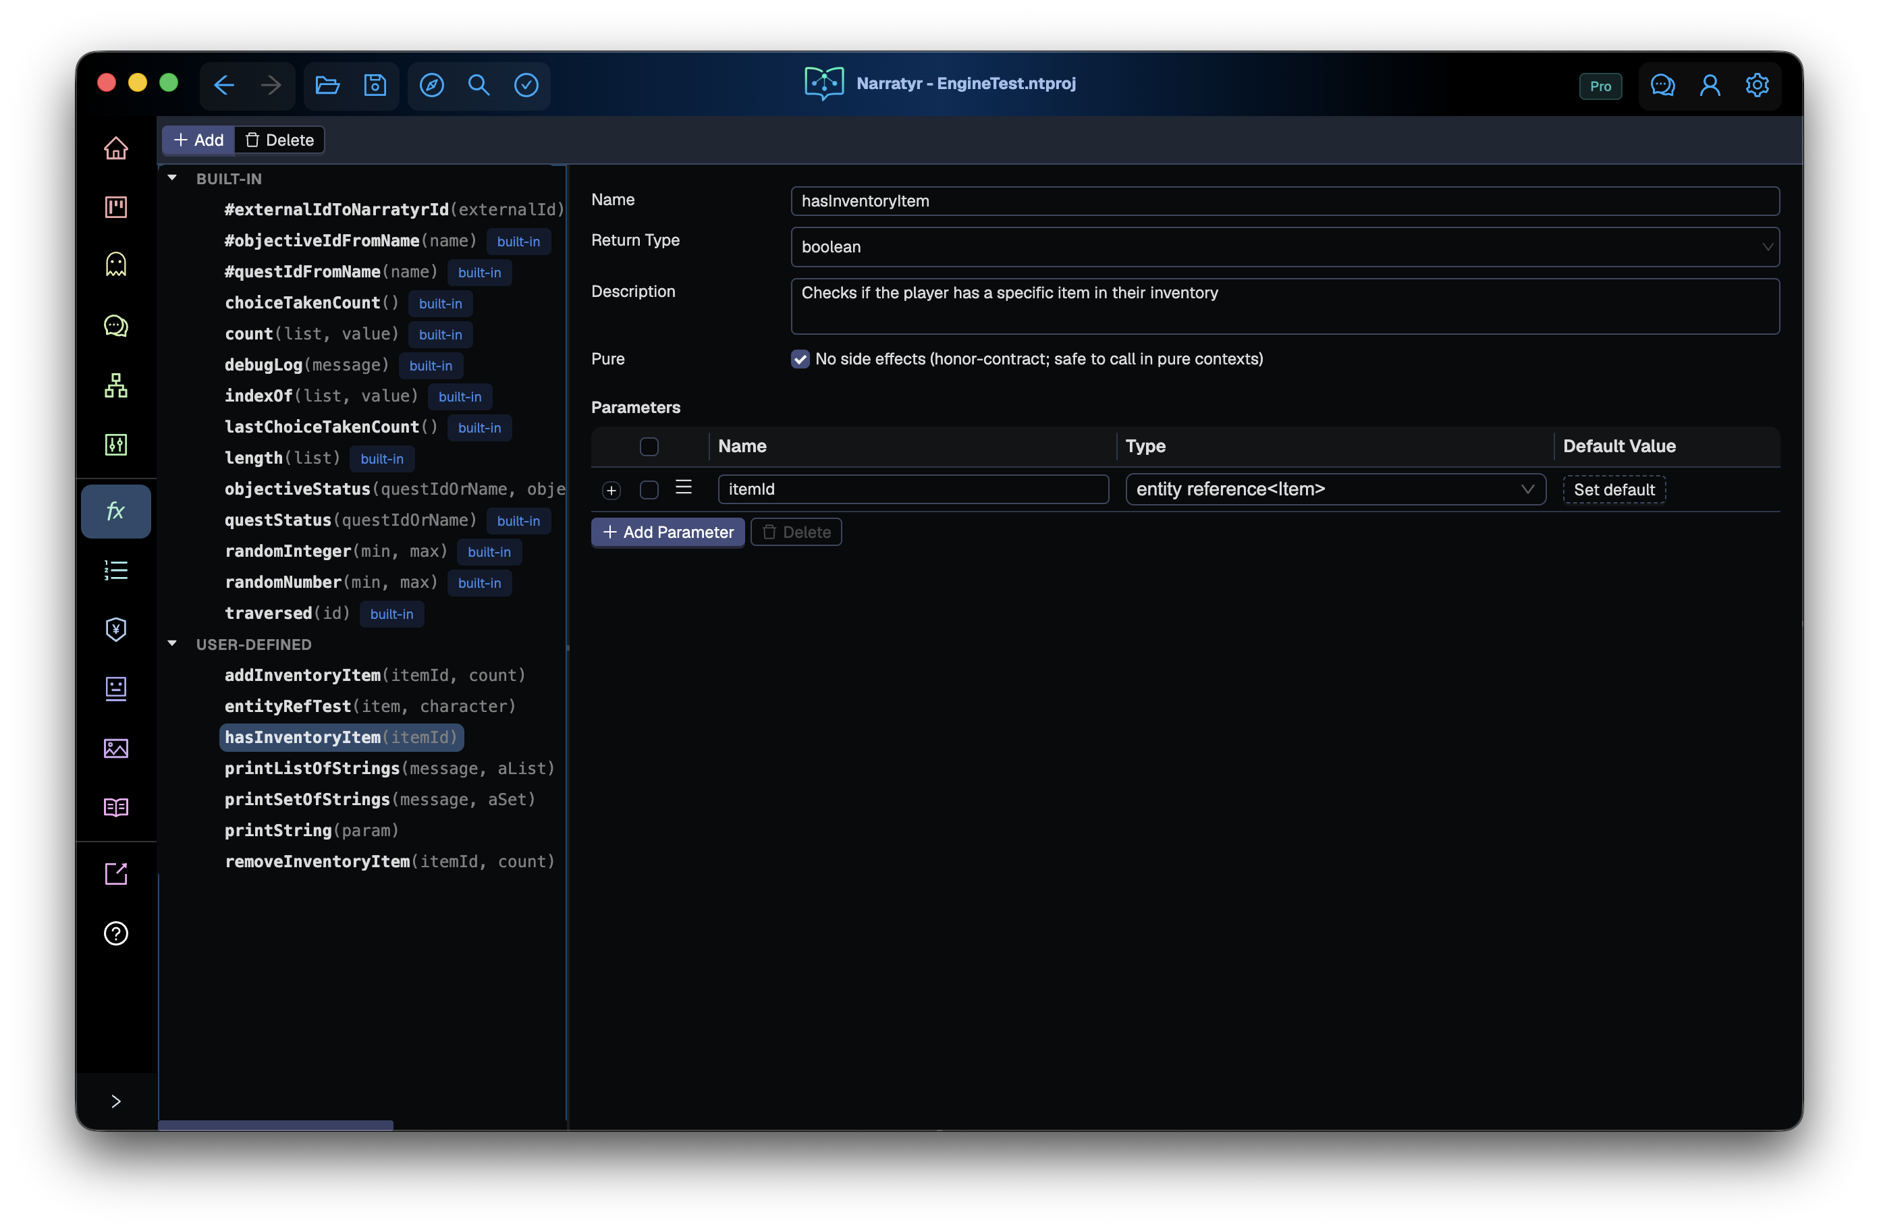Select the randomInteger built-in function
1879x1231 pixels.
tap(336, 551)
